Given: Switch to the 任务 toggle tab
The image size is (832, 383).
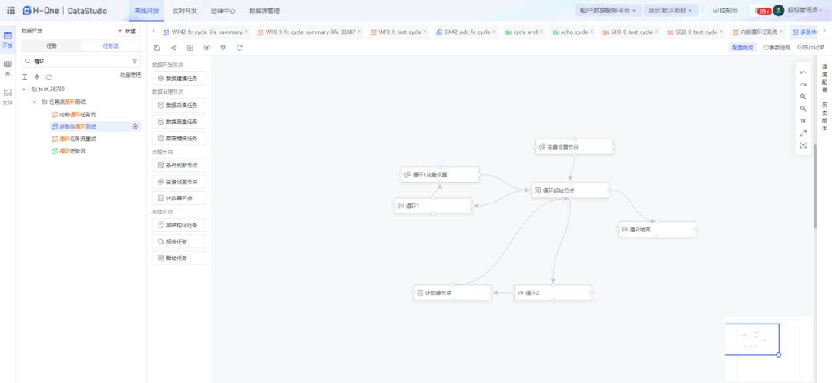Looking at the screenshot, I should [52, 46].
